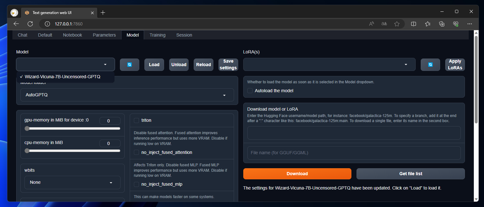The width and height of the screenshot is (484, 207).
Task: Close the Text generation web UI tab
Action: (92, 13)
